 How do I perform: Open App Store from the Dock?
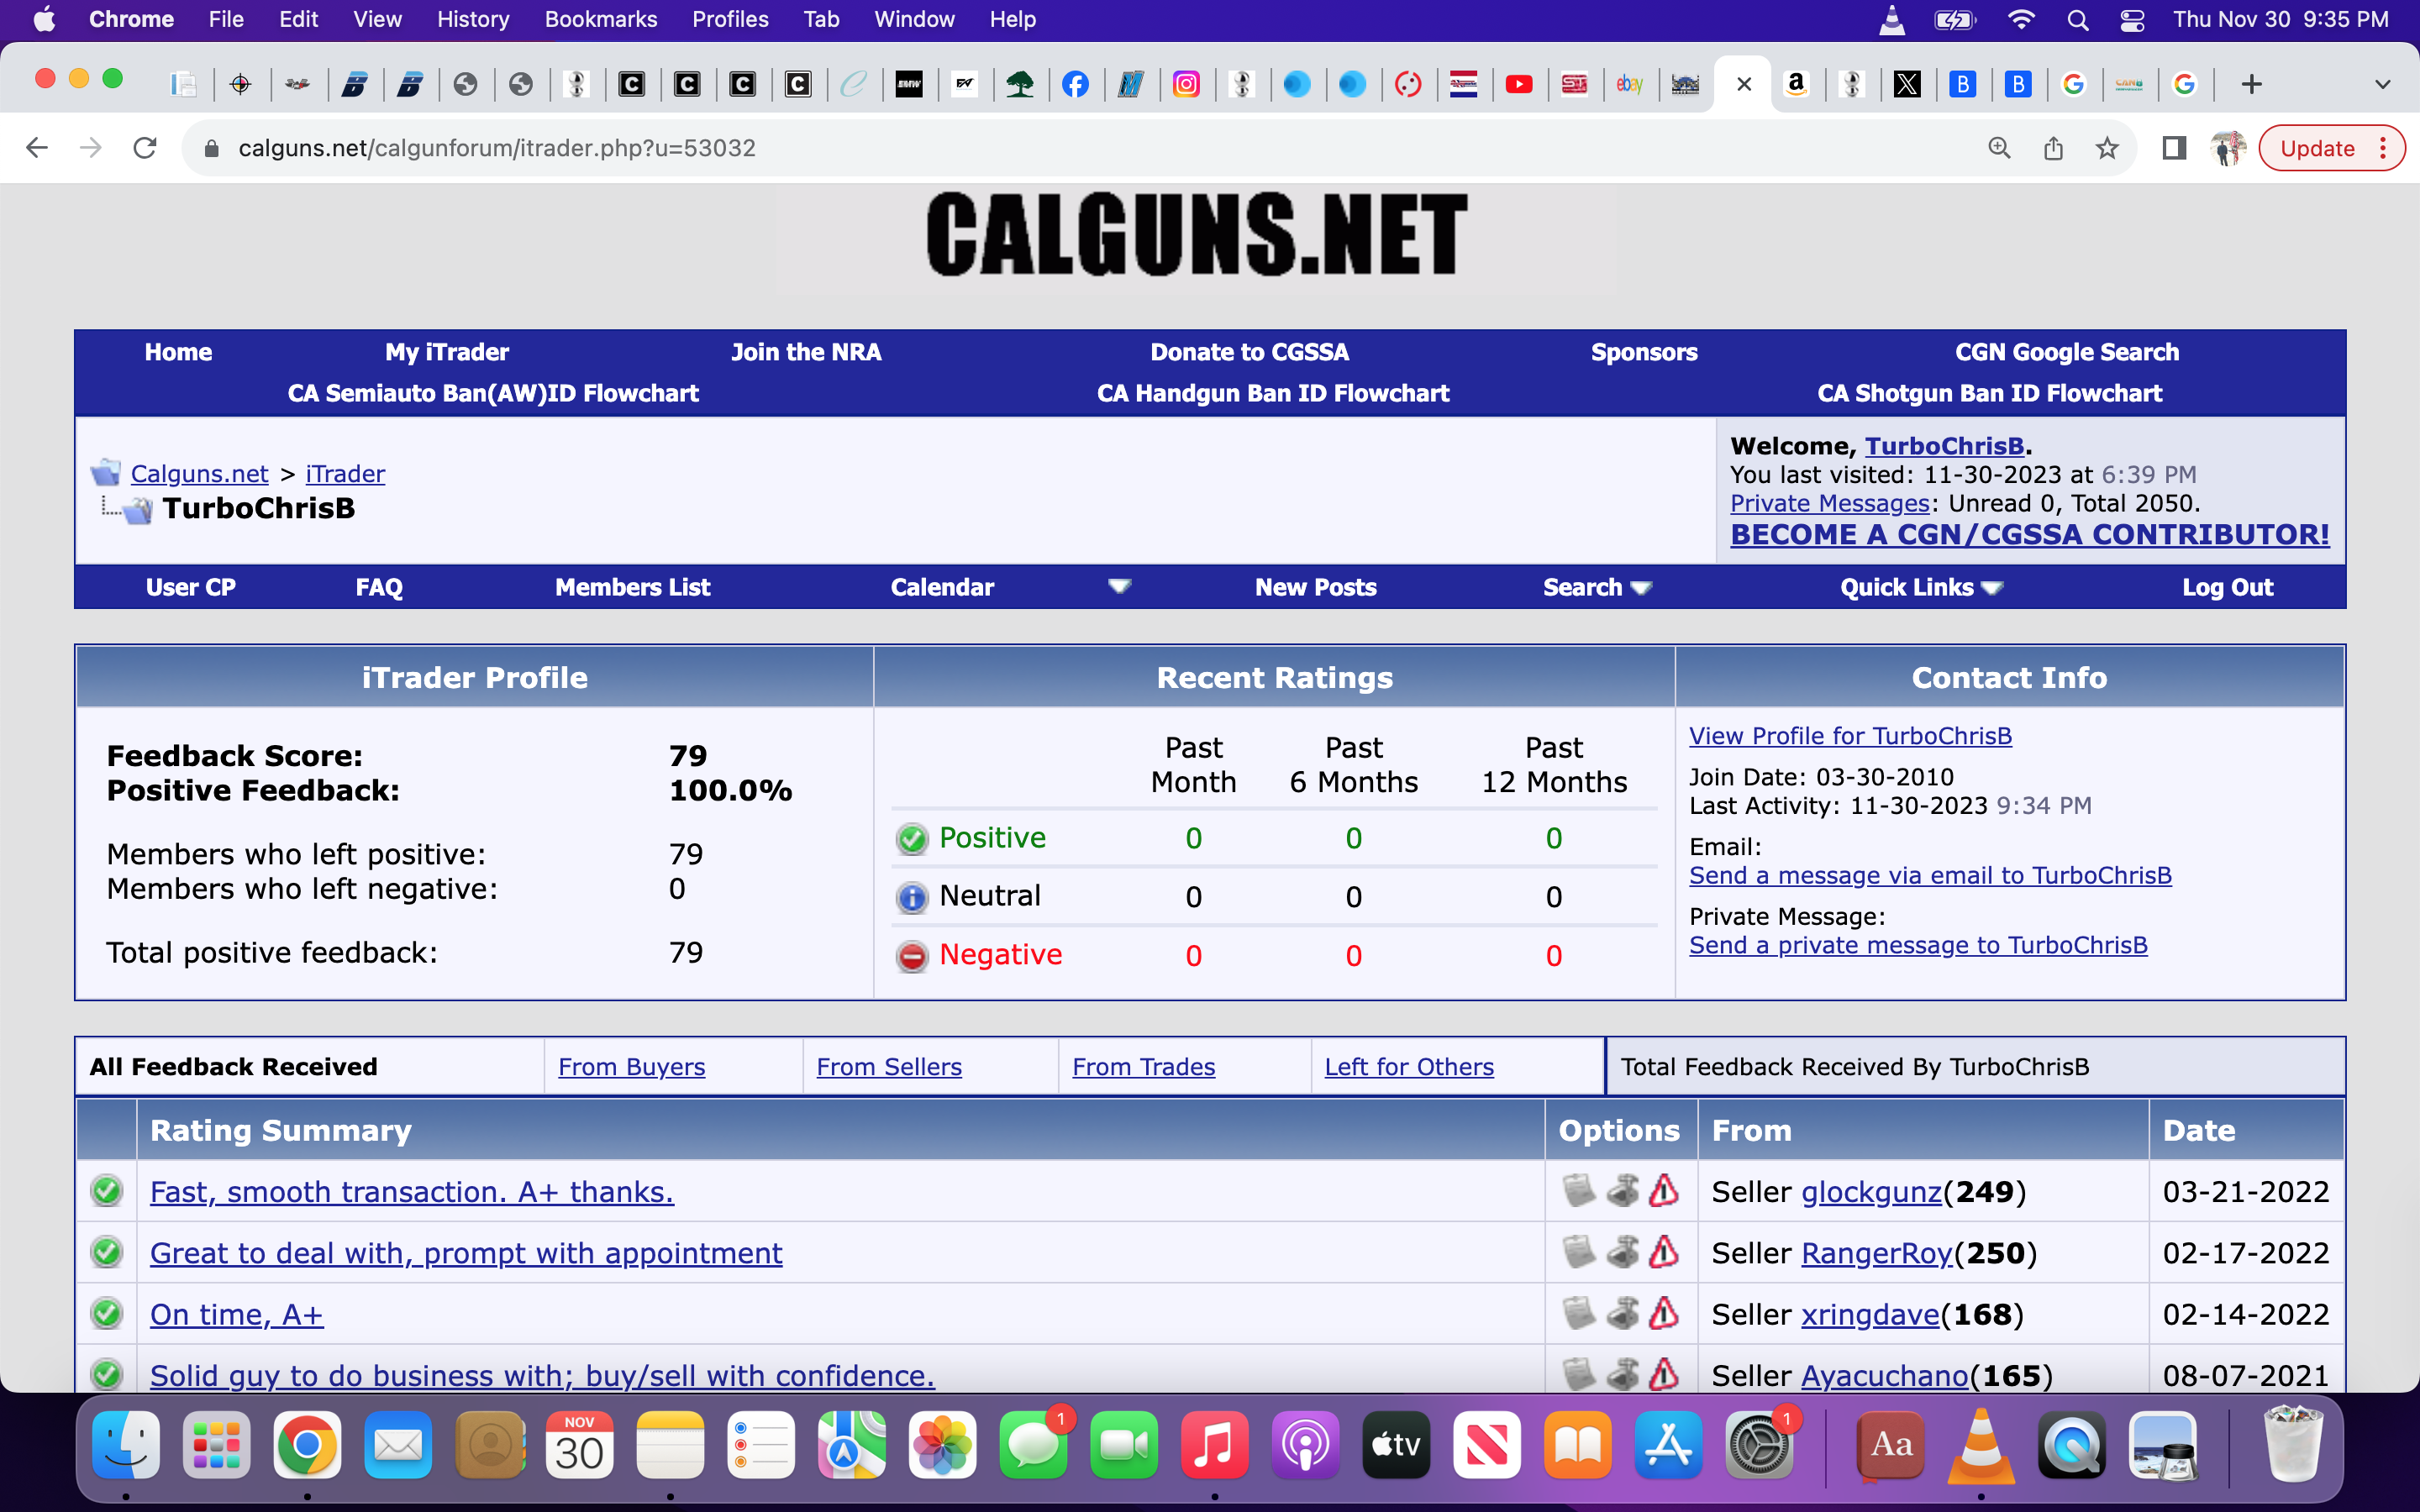point(1669,1445)
